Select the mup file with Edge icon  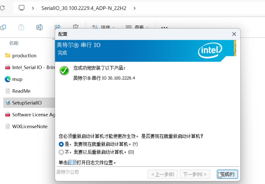[17, 79]
